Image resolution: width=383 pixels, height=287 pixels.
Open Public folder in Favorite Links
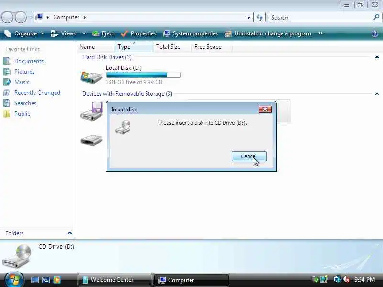coord(22,114)
